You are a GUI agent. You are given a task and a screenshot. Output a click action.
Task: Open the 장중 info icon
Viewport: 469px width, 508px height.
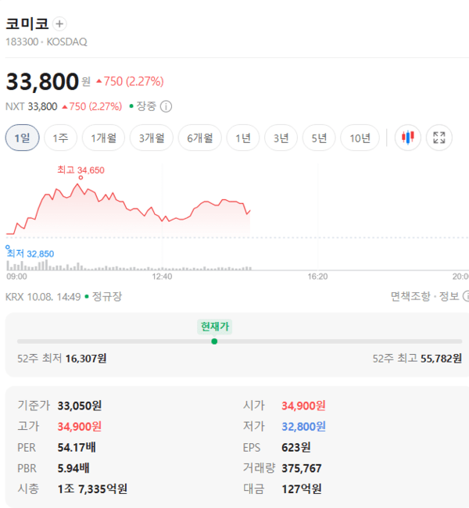coord(166,106)
